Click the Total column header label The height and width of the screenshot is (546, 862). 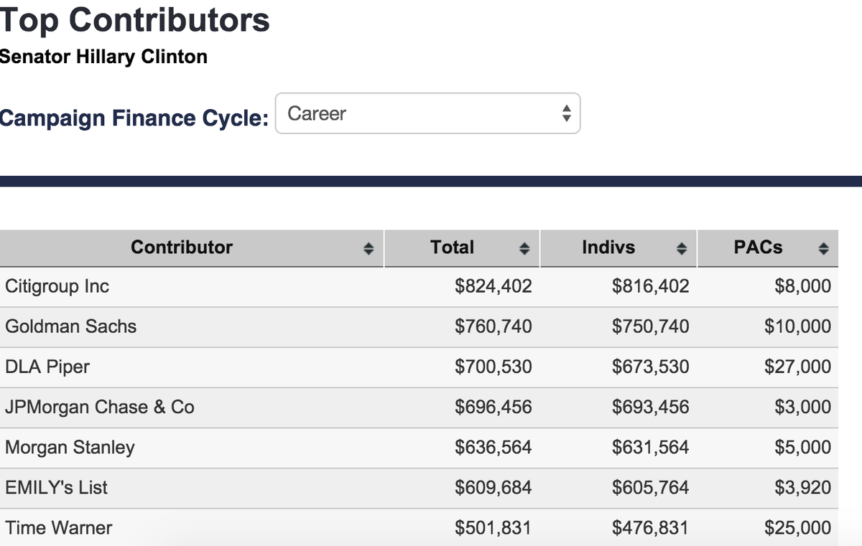click(452, 248)
